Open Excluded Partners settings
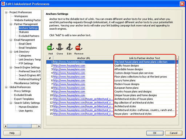Image resolution: width=186 pixels, height=139 pixels. [x=29, y=36]
